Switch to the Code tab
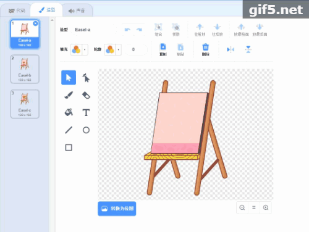The width and height of the screenshot is (309, 232). (x=16, y=10)
